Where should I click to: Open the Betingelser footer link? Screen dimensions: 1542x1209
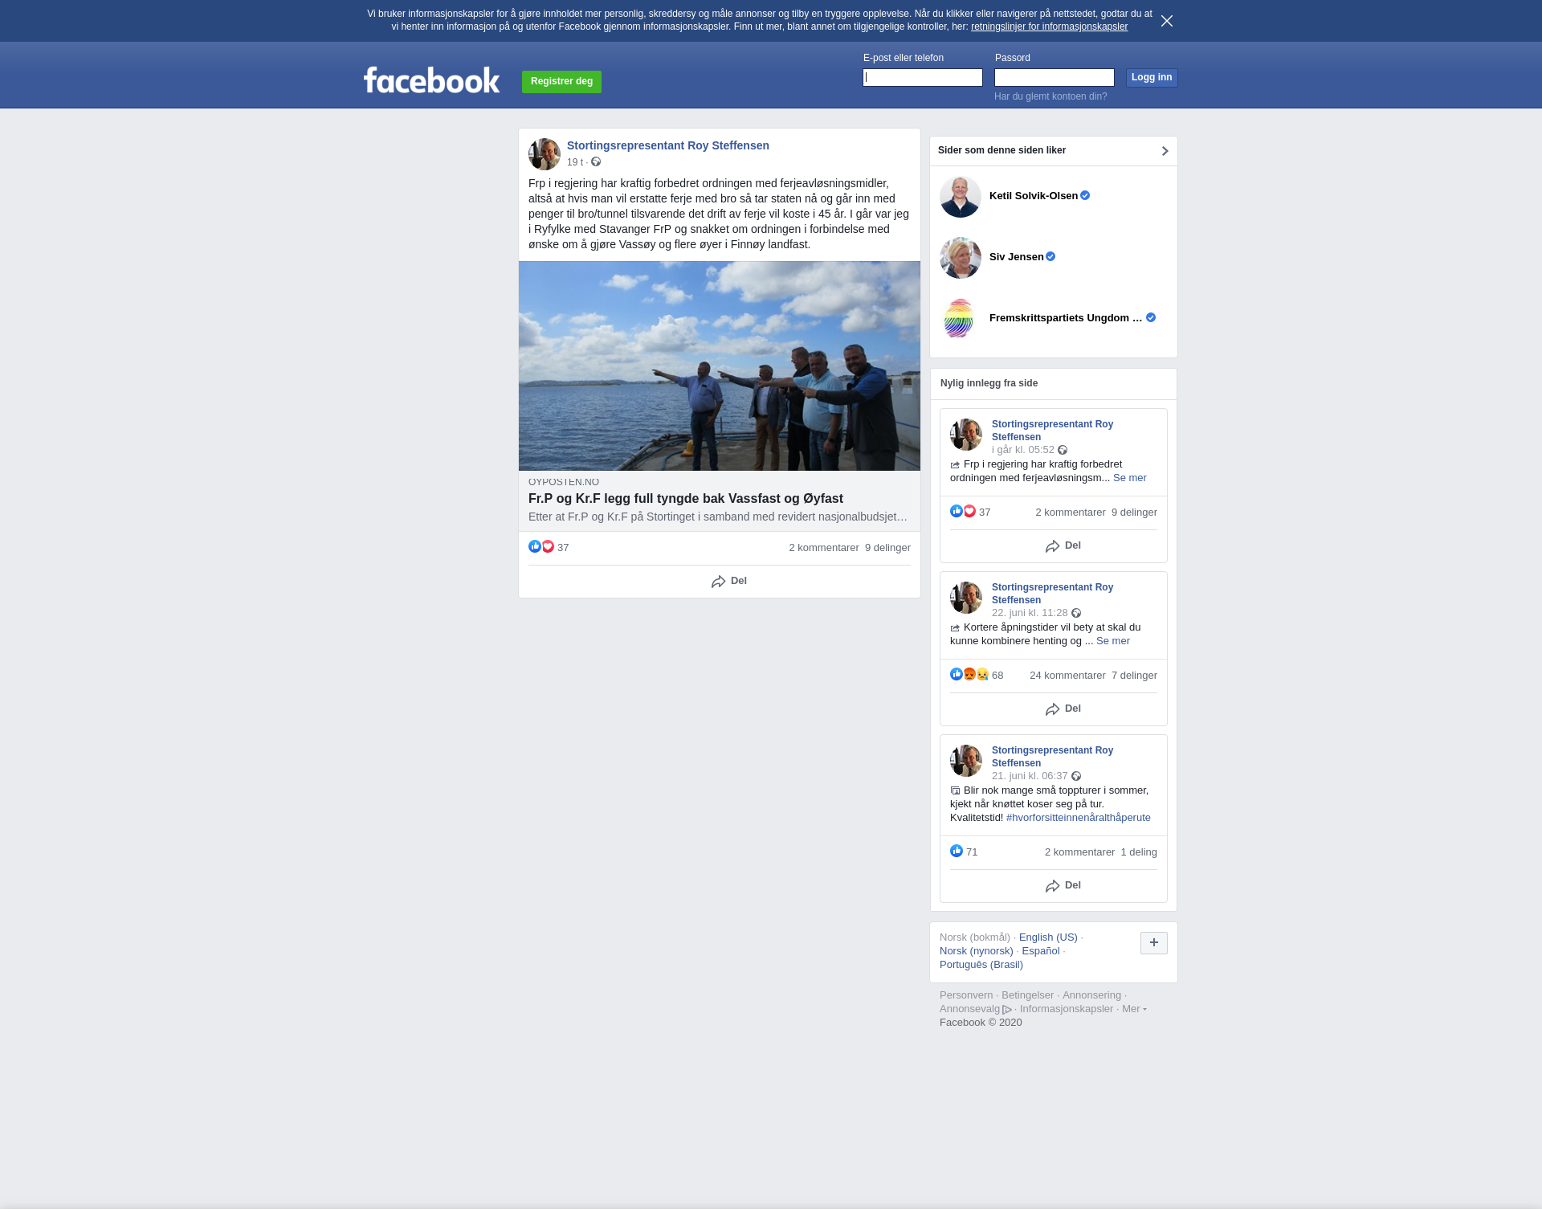(1027, 995)
